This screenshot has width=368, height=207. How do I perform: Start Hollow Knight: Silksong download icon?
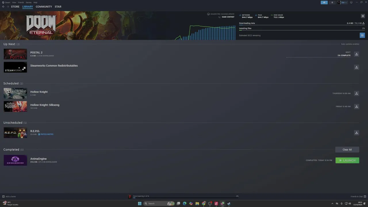pos(356,106)
